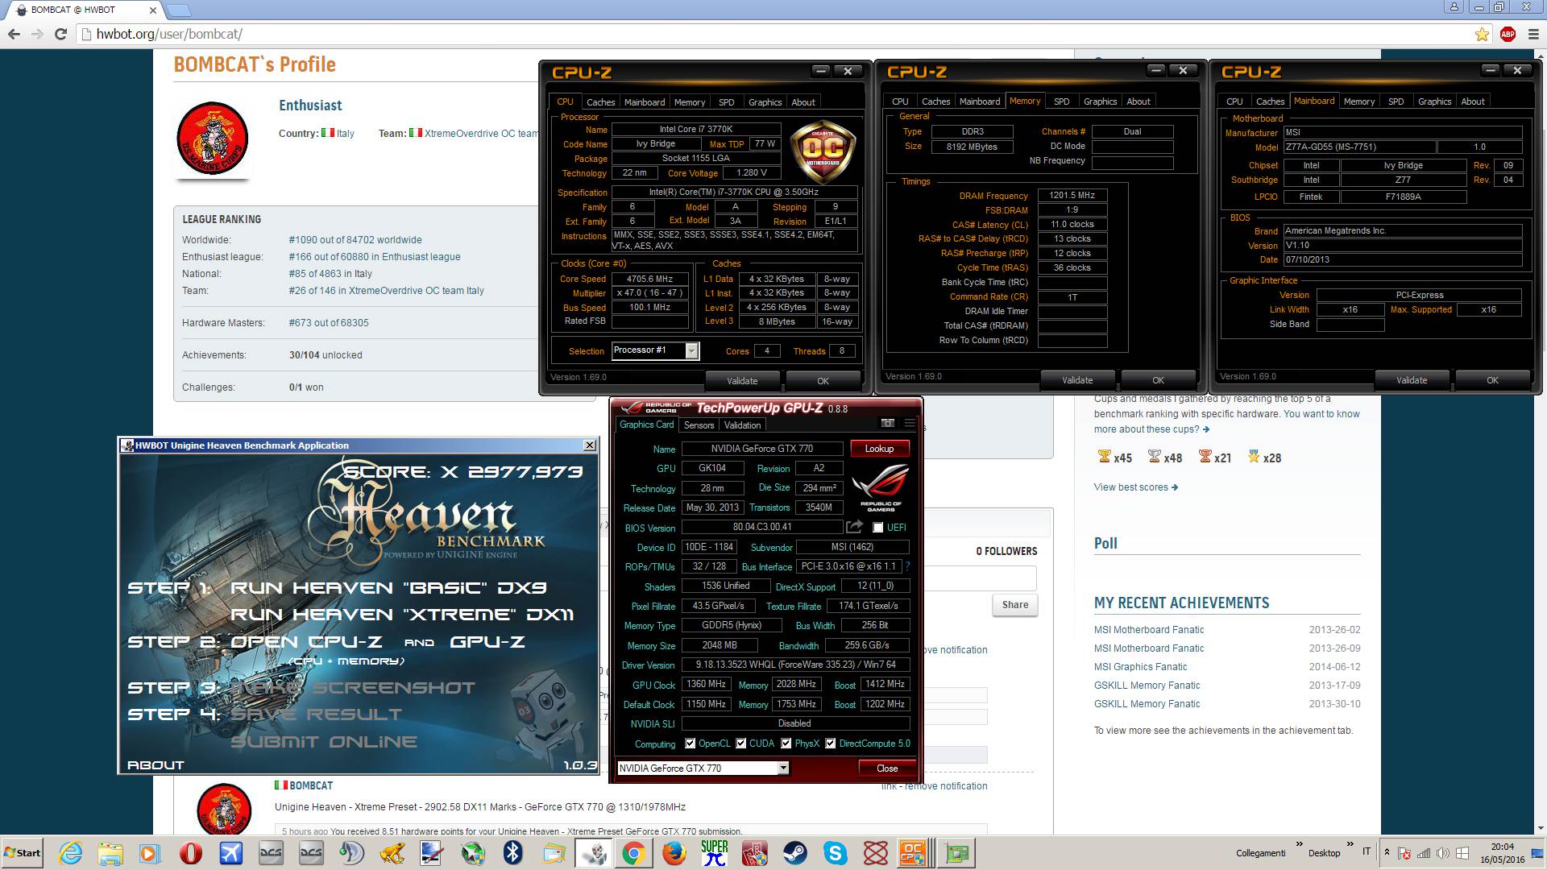Click the Chrome address bar

click(773, 34)
